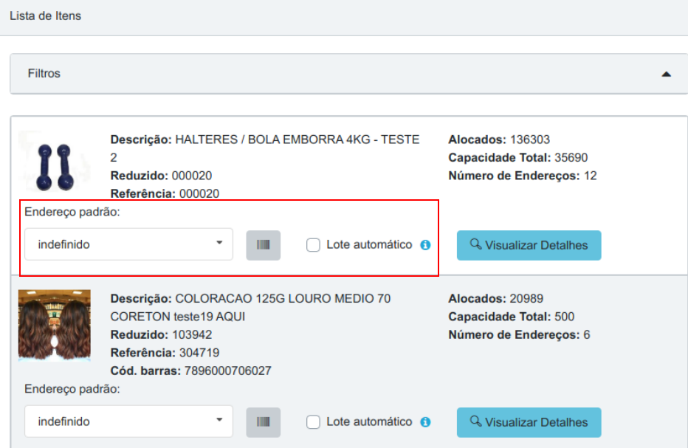Click Alocados value 136303
Image resolution: width=688 pixels, height=448 pixels.
[529, 139]
